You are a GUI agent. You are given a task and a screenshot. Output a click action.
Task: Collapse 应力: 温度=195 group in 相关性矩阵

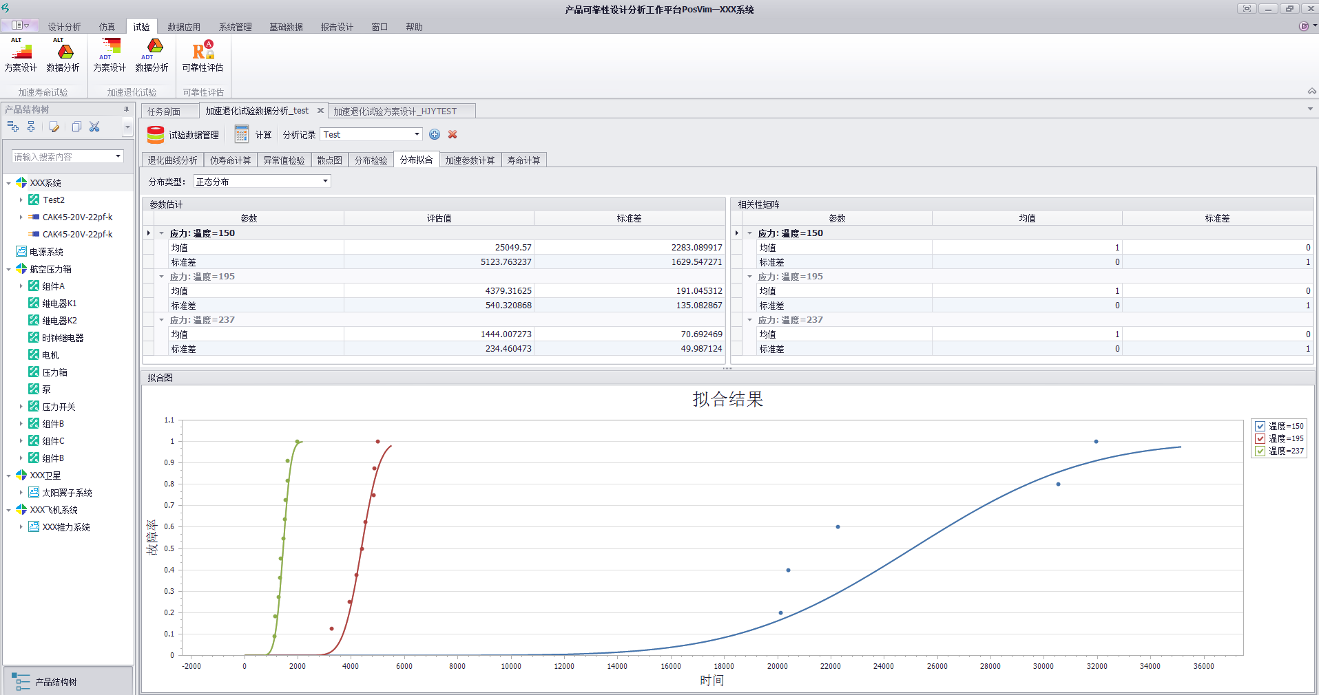pos(750,277)
